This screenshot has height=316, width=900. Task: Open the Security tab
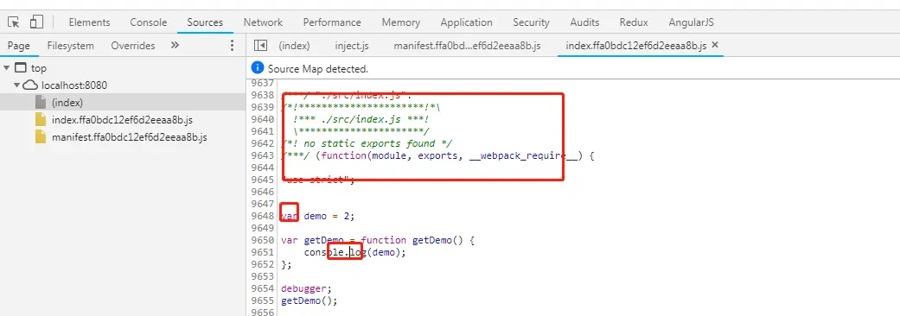[x=531, y=22]
